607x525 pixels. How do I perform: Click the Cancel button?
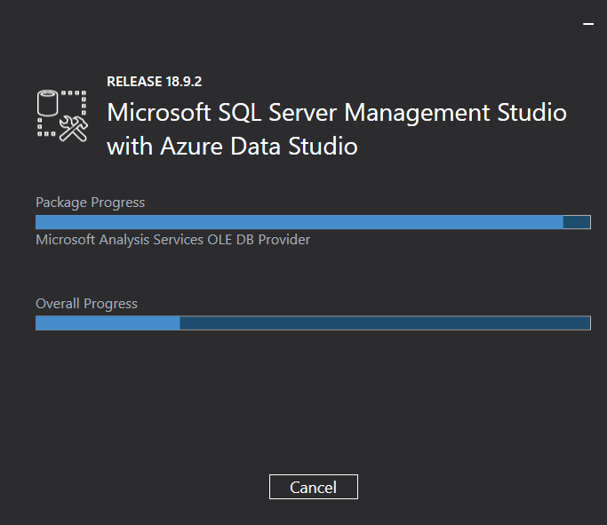(313, 487)
